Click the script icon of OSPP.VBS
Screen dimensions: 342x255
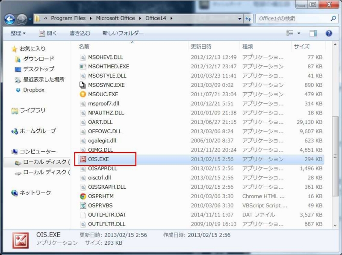(x=83, y=205)
